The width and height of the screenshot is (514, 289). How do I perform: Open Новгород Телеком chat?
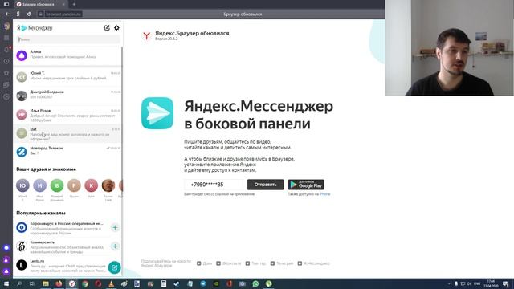(x=67, y=152)
